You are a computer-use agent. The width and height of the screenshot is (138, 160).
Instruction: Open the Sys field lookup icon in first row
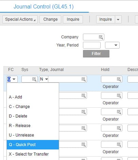(x=34, y=79)
